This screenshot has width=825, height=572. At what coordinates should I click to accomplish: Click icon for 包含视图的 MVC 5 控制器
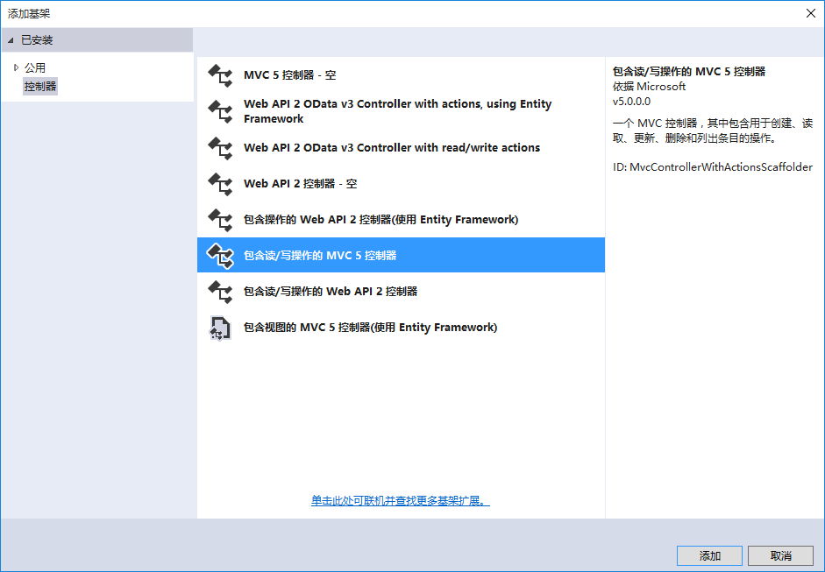[219, 328]
